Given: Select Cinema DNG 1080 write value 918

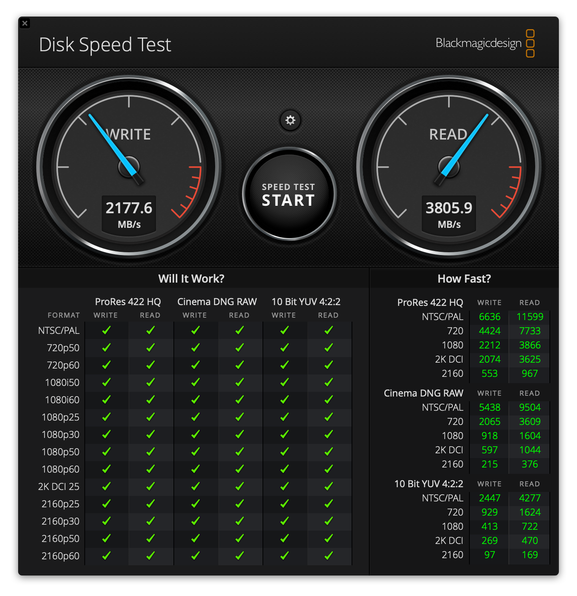Looking at the screenshot, I should coord(490,436).
